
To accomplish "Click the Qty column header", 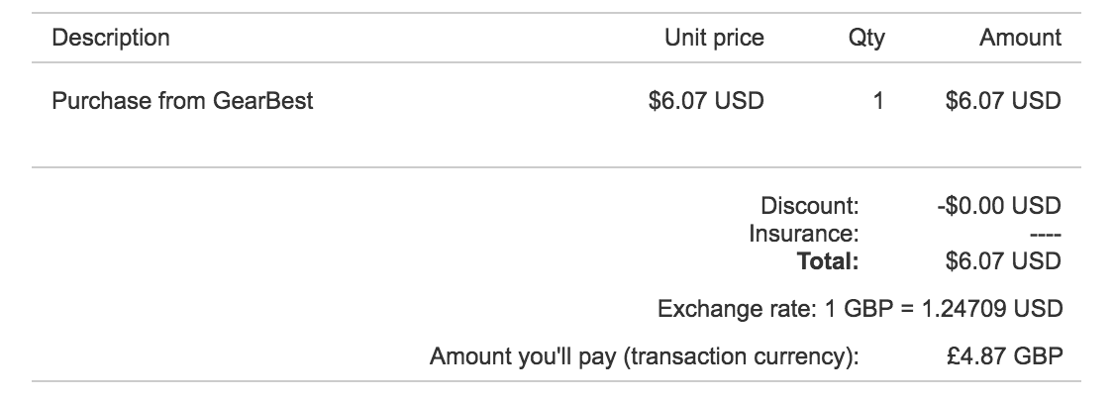I will [866, 38].
